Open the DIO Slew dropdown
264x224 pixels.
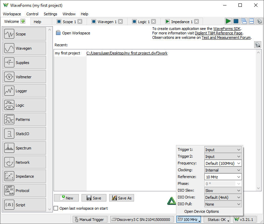pyautogui.click(x=223, y=191)
